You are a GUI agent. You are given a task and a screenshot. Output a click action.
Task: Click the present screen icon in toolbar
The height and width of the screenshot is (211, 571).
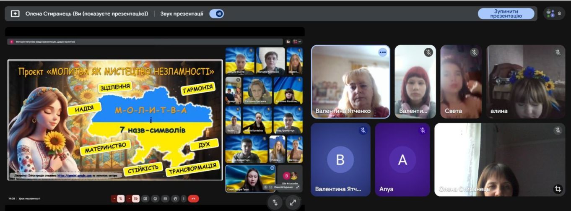point(145,198)
